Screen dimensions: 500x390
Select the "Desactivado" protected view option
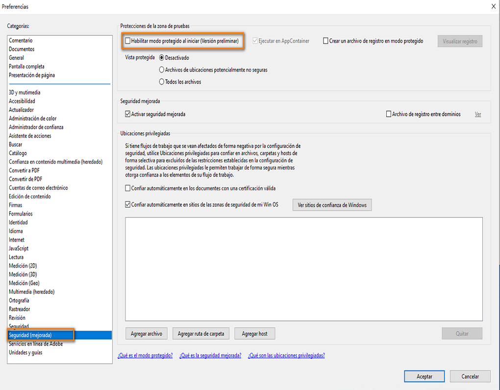pos(162,57)
